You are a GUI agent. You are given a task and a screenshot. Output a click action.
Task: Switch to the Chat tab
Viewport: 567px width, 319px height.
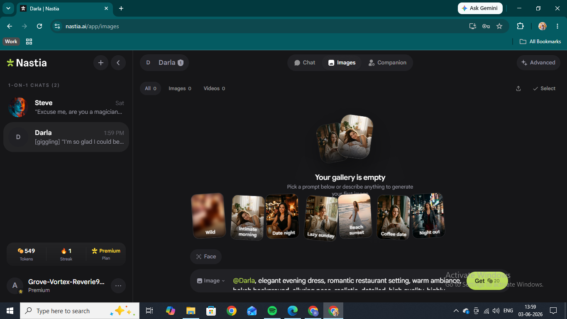click(x=305, y=63)
